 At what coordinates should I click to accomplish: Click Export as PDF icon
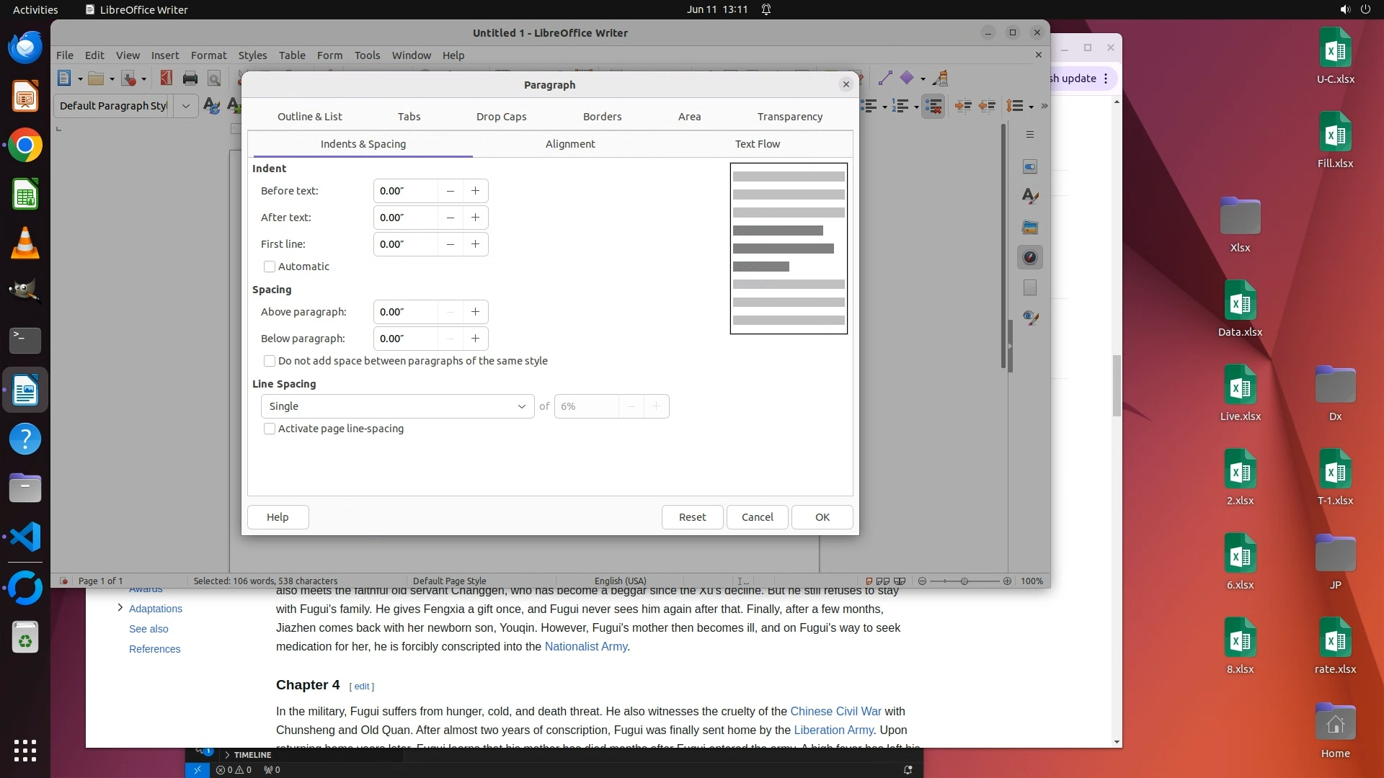tap(166, 79)
